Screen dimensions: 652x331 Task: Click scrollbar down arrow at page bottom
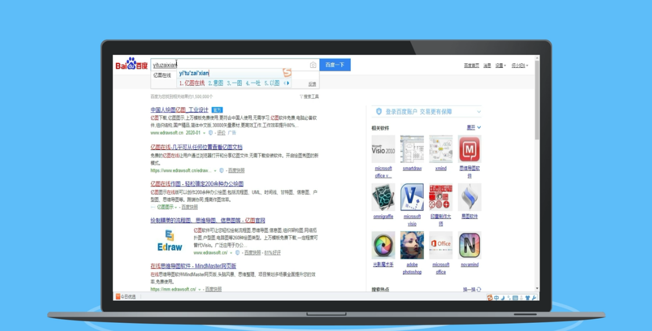pyautogui.click(x=537, y=288)
